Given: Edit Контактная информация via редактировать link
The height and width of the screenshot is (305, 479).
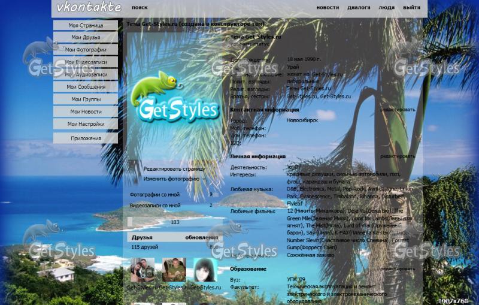Looking at the screenshot, I should tap(397, 110).
